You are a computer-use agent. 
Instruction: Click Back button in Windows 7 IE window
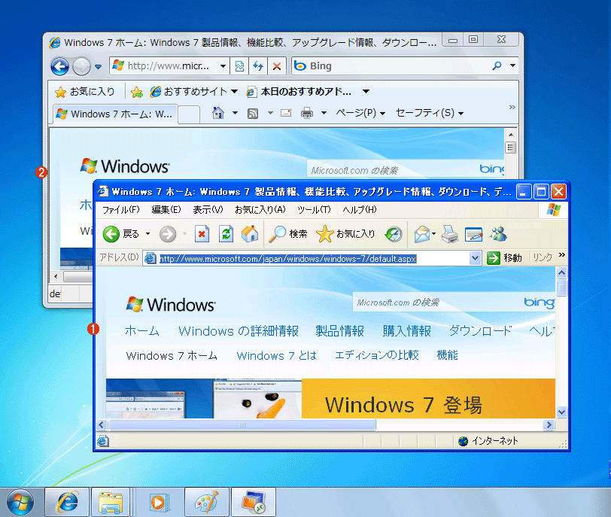pos(59,66)
